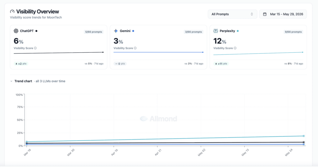The height and width of the screenshot is (167, 318).
Task: Click the 'vs 5% · 71d ago' text
Action: [94, 63]
